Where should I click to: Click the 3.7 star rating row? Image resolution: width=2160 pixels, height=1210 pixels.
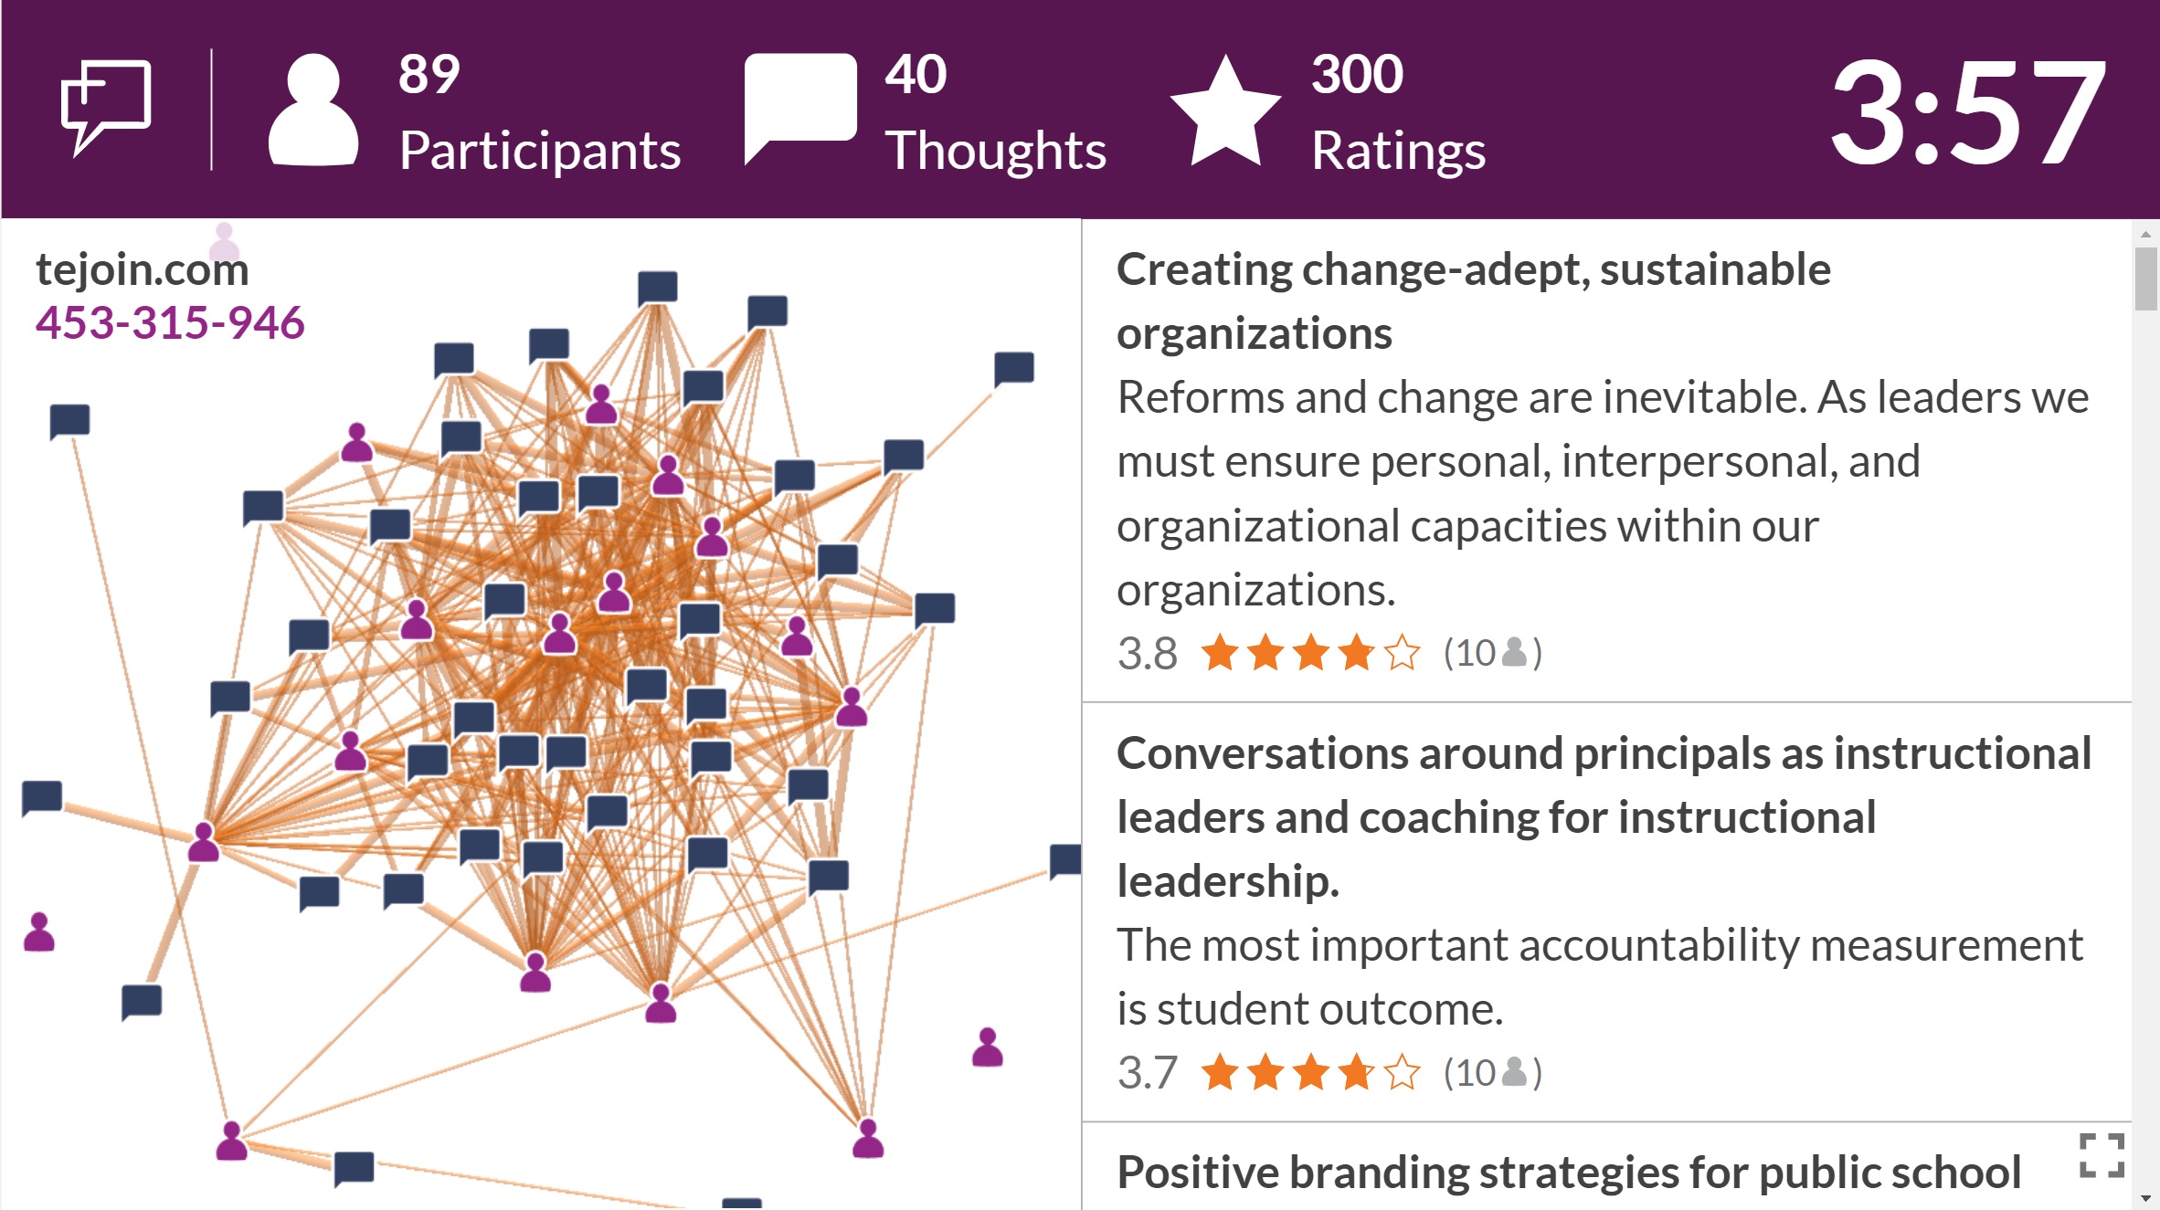pos(1329,1072)
